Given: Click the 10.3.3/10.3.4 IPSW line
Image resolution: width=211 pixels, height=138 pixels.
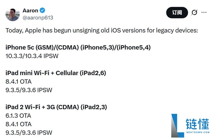Looking at the screenshot, I should point(32,56).
